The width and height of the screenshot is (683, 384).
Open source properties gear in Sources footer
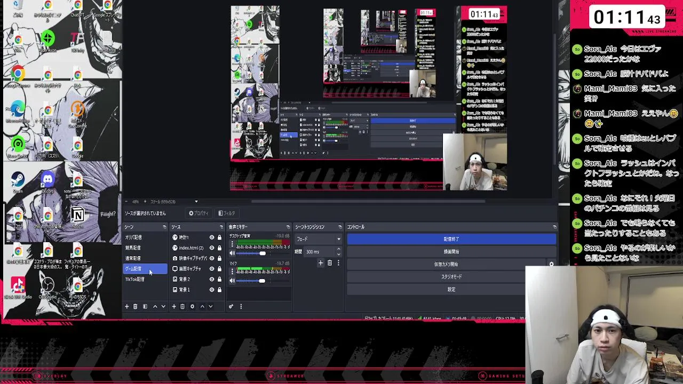(x=192, y=307)
